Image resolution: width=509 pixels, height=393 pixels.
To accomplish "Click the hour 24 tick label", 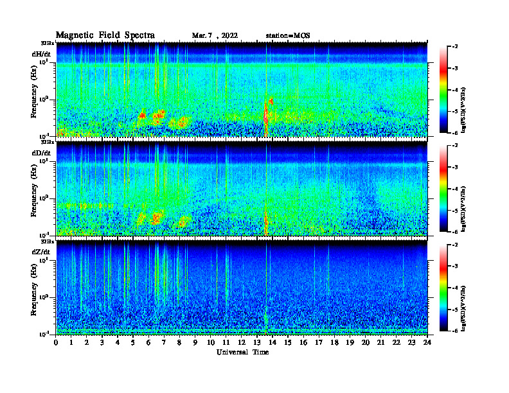I will (427, 342).
